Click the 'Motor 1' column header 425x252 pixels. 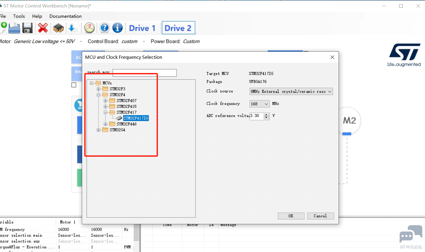point(67,222)
